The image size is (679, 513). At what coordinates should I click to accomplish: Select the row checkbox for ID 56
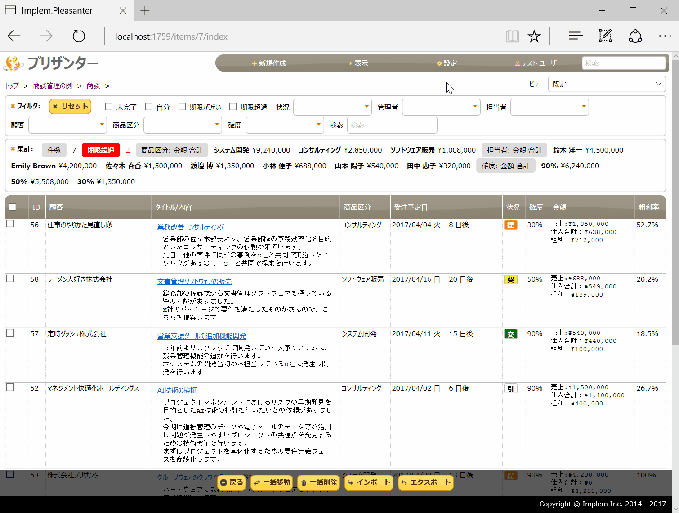click(10, 224)
